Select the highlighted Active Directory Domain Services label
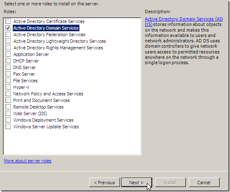 point(46,28)
